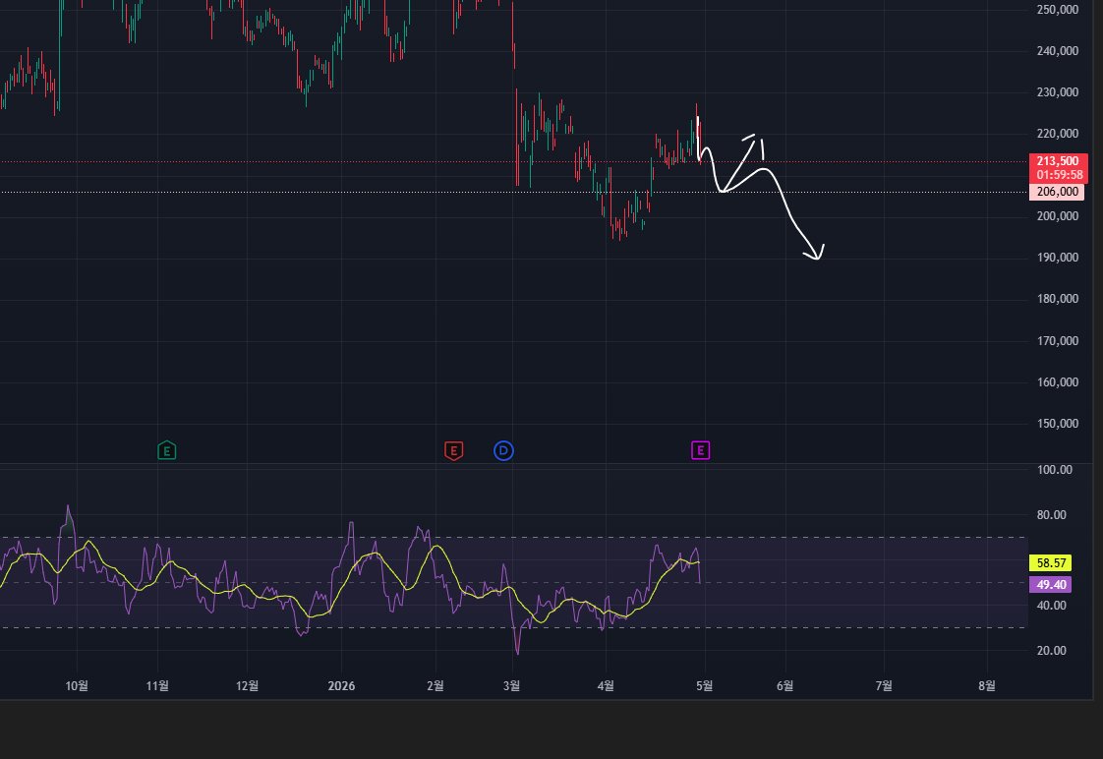The width and height of the screenshot is (1103, 759).
Task: Click the 220,000 price axis label
Action: 1057,134
